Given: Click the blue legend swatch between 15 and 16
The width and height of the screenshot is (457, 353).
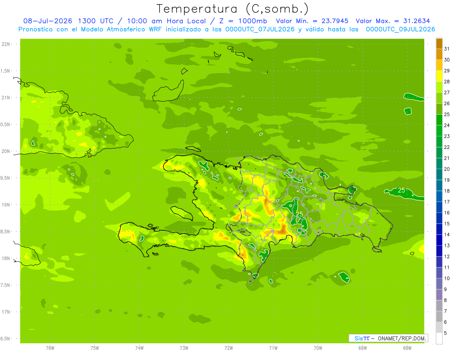Looking at the screenshot, I should tap(439, 219).
